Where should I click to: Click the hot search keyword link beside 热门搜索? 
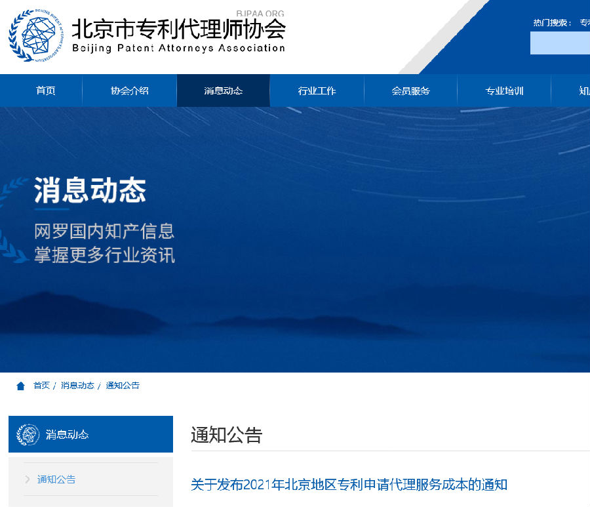pyautogui.click(x=585, y=22)
